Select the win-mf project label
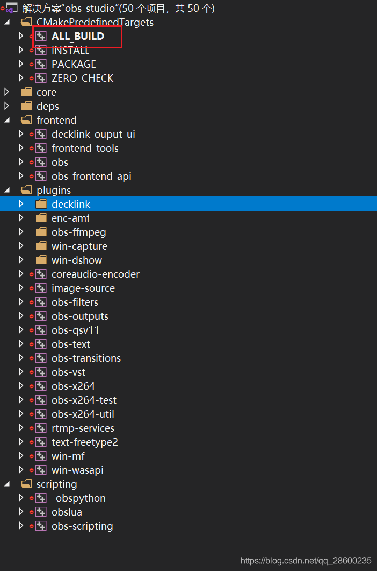 pyautogui.click(x=68, y=456)
